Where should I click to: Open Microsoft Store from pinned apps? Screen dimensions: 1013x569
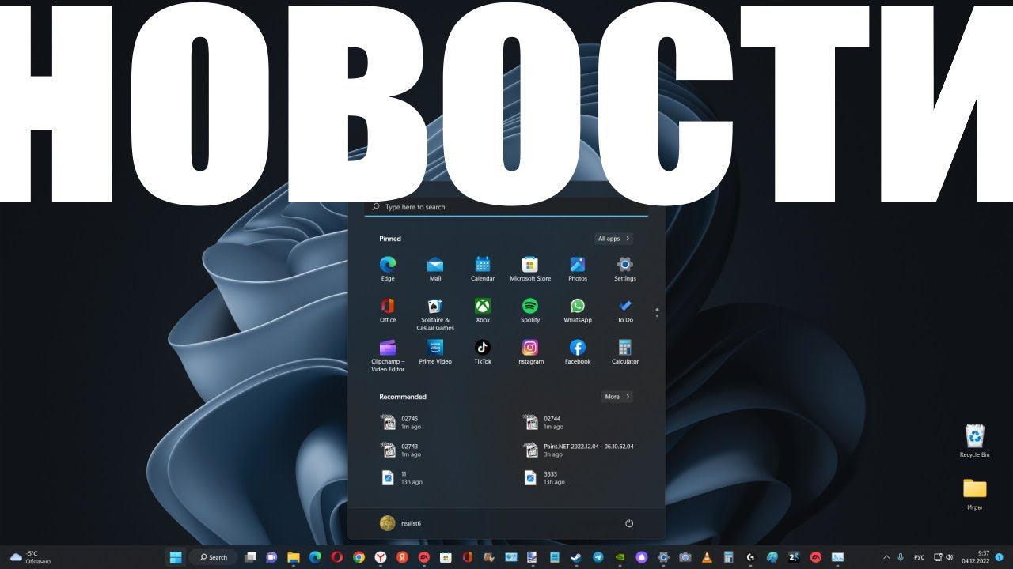pyautogui.click(x=530, y=269)
